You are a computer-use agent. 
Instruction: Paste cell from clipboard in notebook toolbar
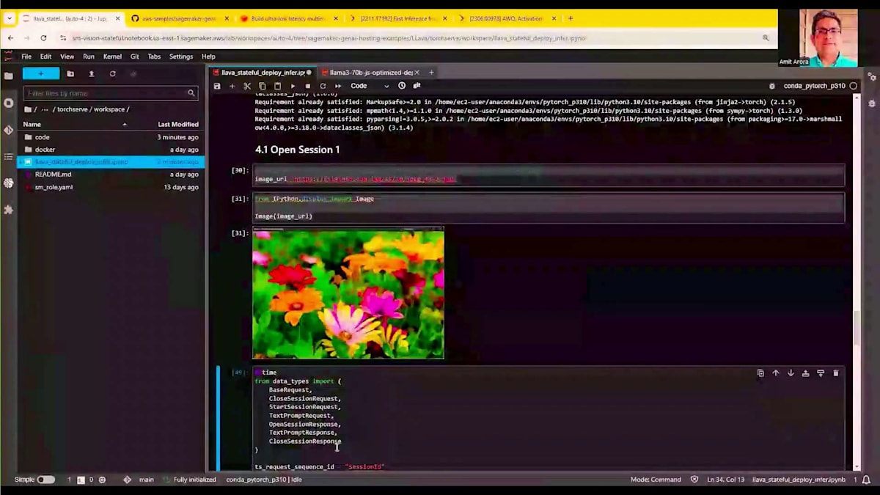277,86
